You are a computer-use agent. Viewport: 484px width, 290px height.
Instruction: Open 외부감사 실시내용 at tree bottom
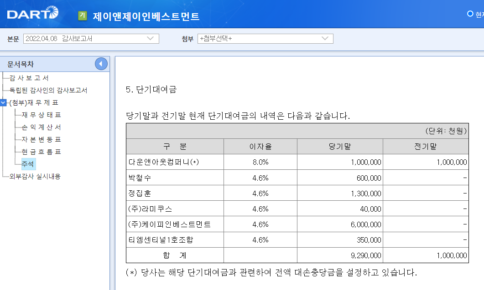pos(36,175)
